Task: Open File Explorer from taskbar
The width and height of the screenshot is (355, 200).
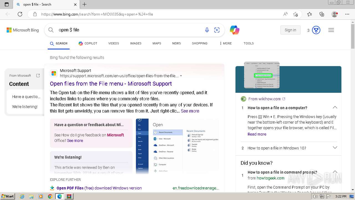Action: point(31,196)
